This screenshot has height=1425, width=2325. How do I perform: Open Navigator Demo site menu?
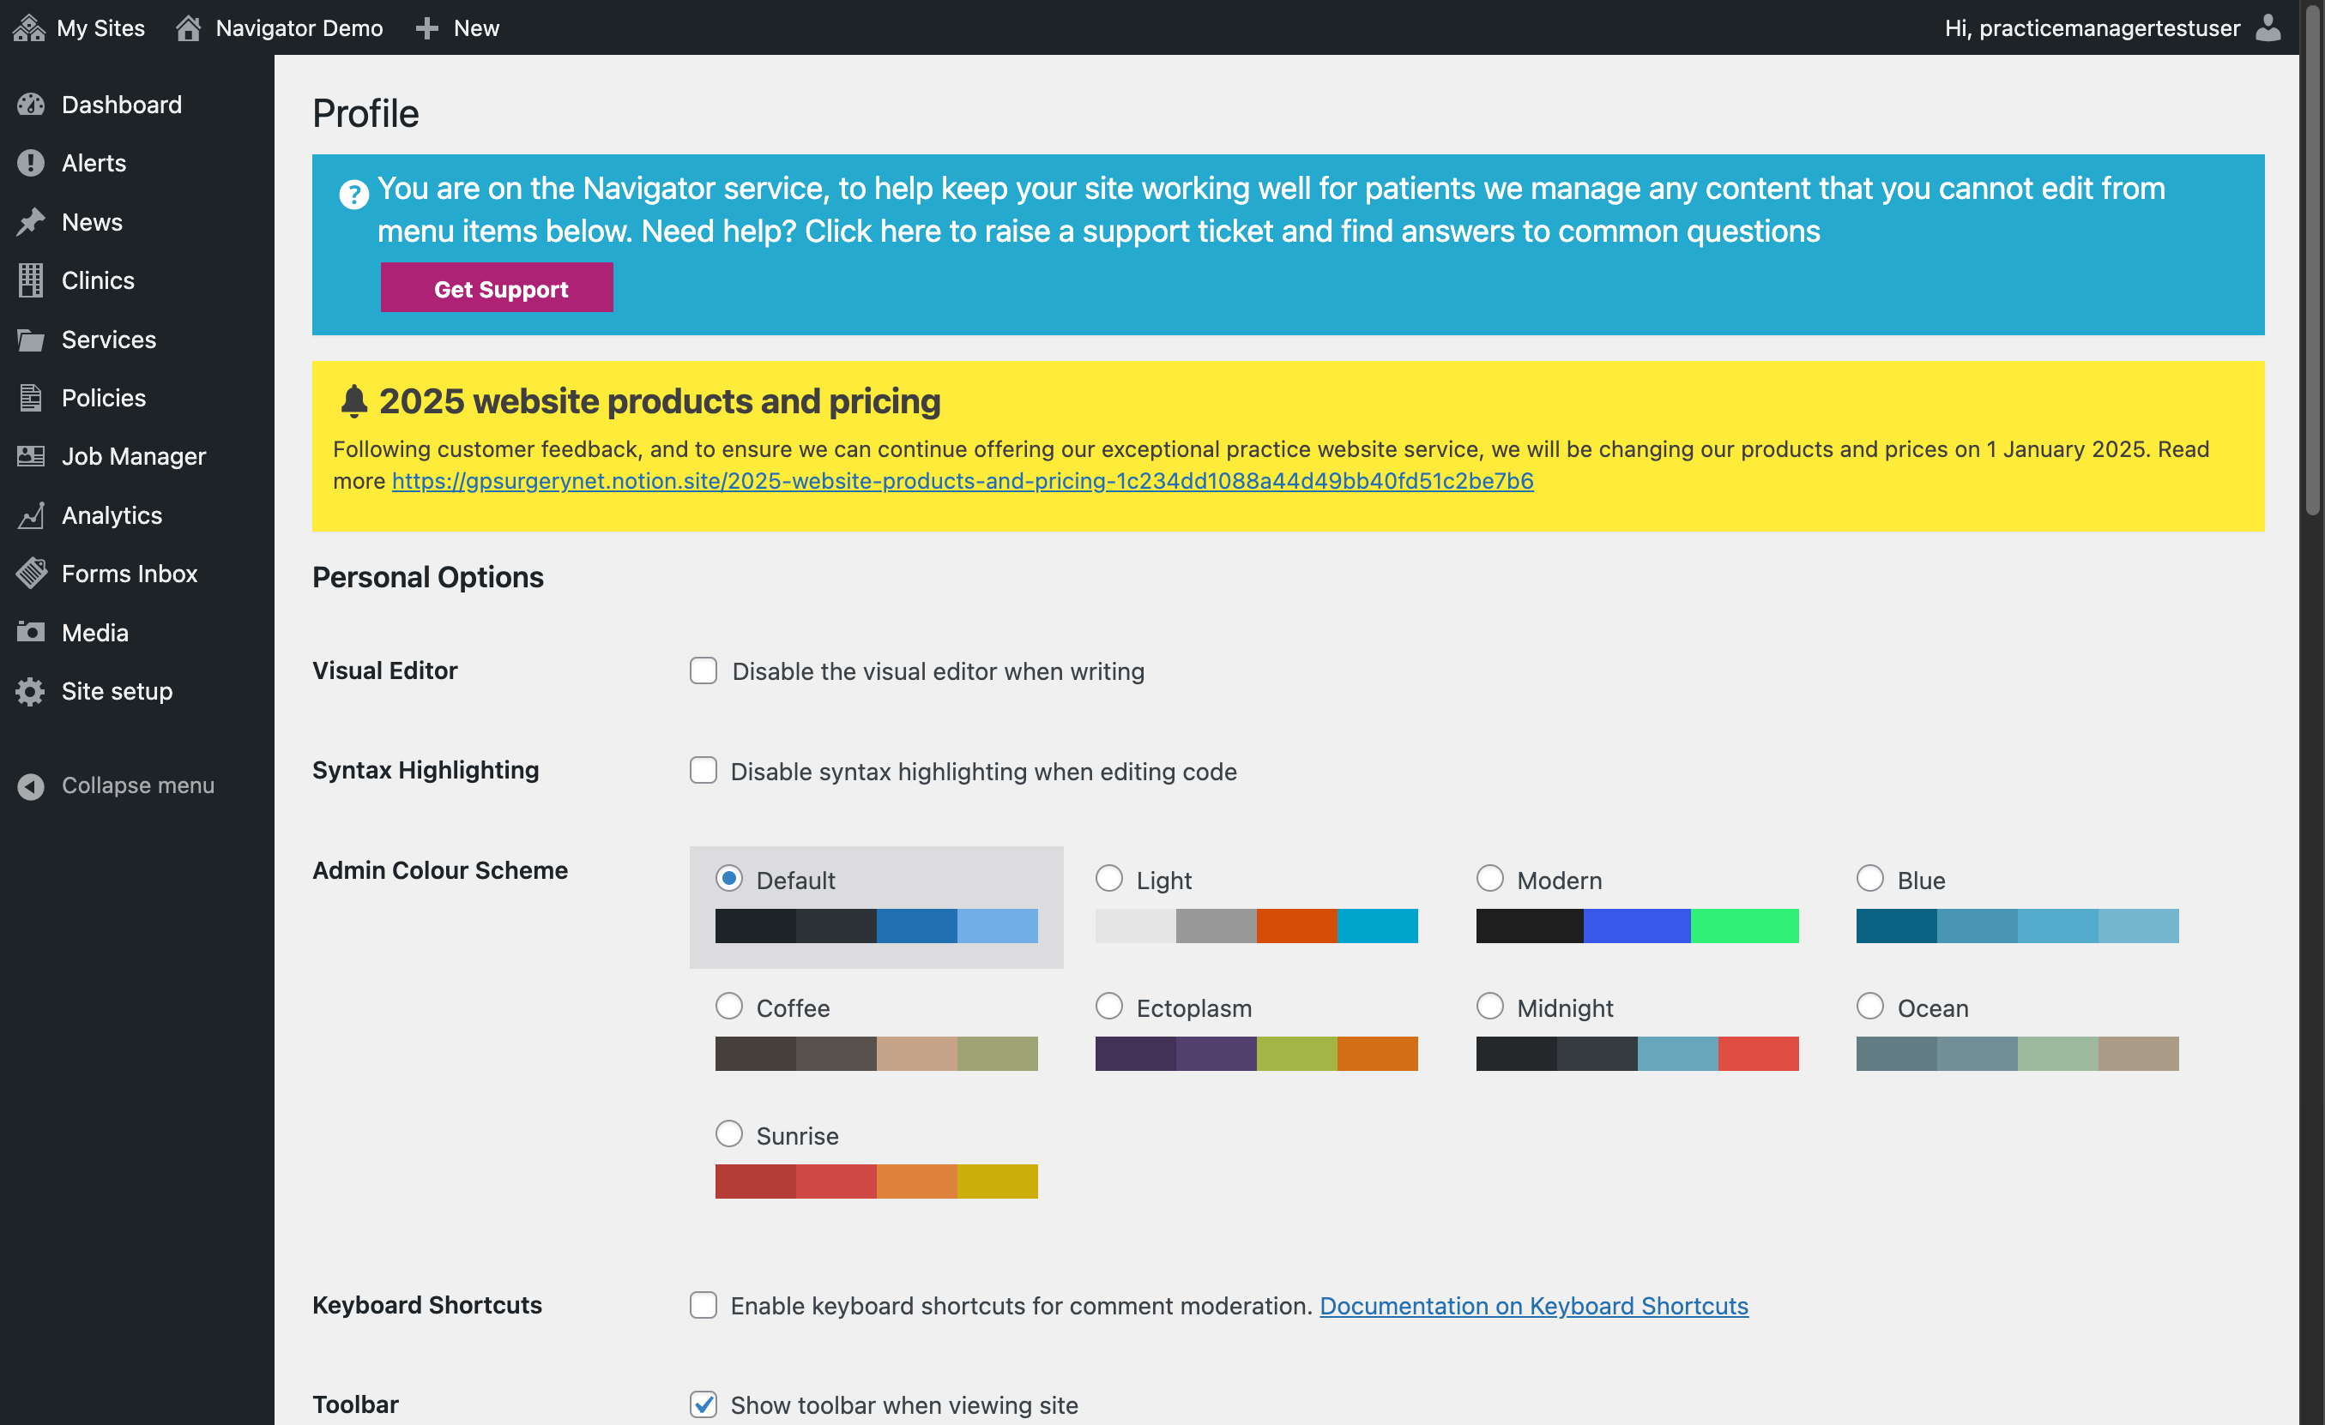click(280, 27)
